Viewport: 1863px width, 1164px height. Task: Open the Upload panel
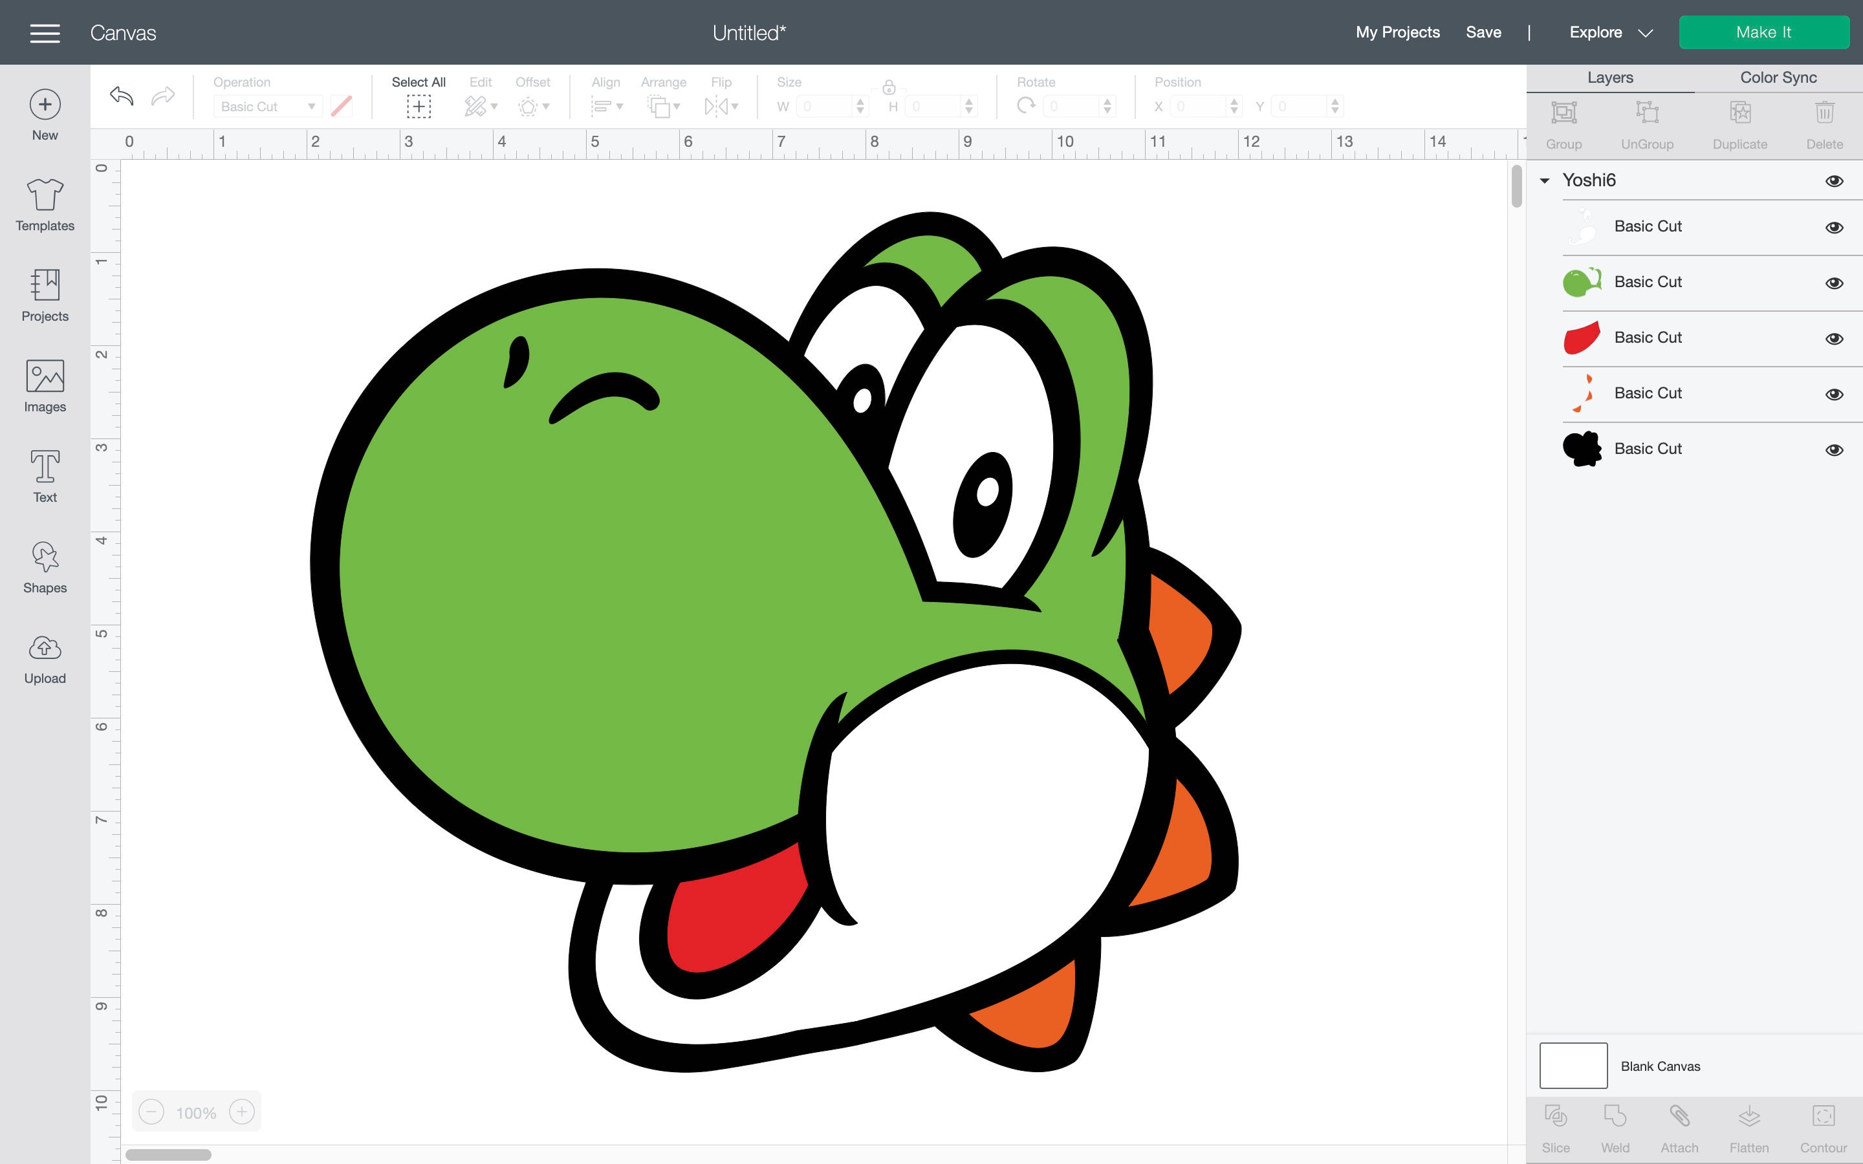tap(45, 659)
